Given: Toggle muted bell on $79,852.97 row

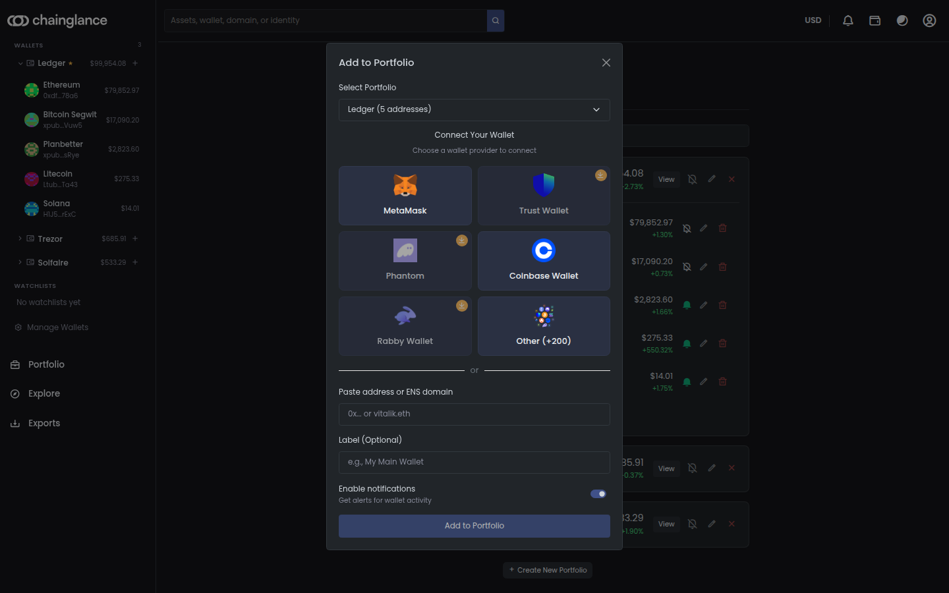Looking at the screenshot, I should (x=687, y=229).
